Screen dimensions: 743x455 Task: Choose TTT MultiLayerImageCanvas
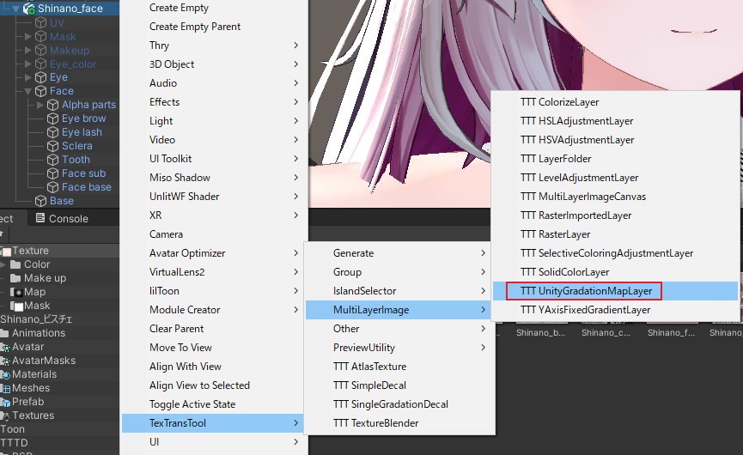point(616,197)
